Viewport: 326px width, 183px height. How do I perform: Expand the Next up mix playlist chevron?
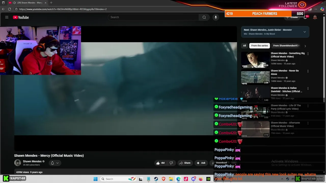click(x=305, y=32)
